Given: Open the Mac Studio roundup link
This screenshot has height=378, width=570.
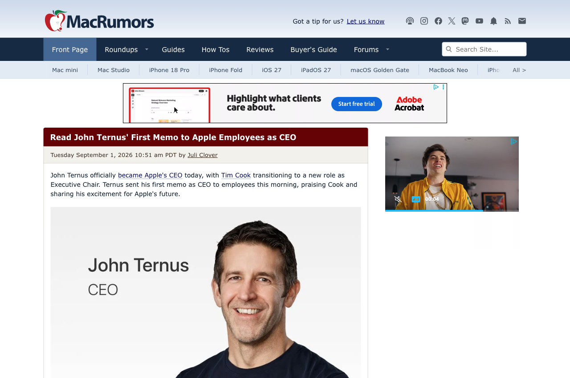Looking at the screenshot, I should [114, 70].
